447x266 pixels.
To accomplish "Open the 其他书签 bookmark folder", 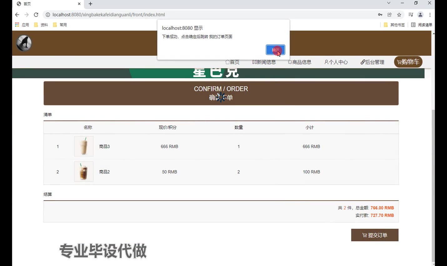I will 394,25.
